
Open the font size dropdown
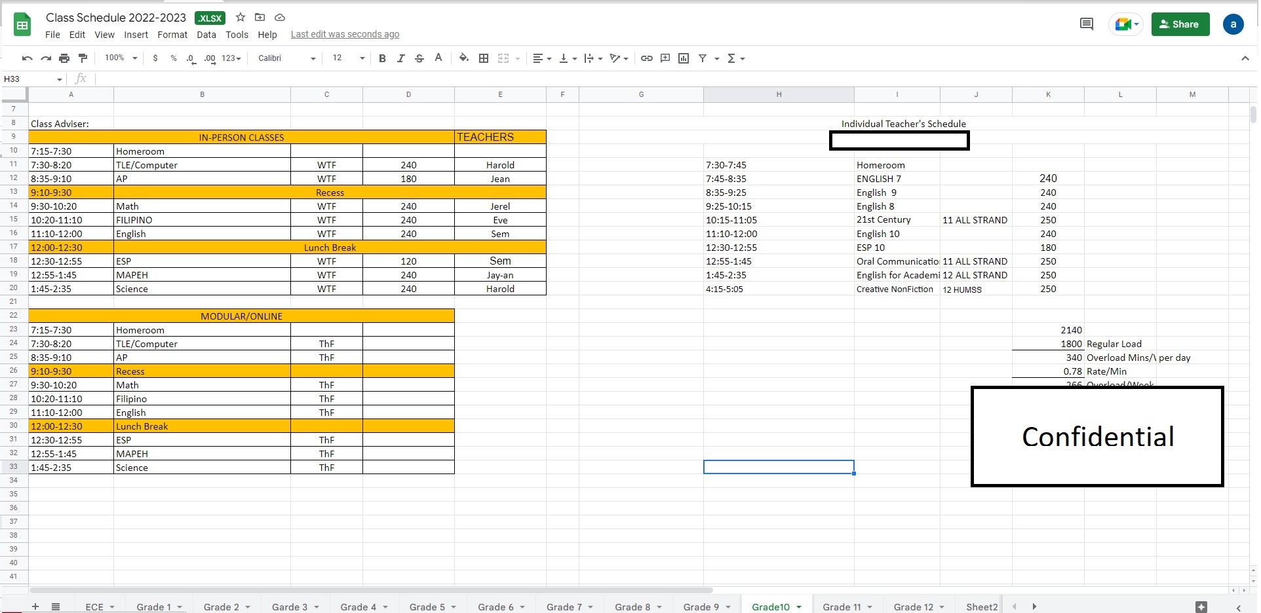pyautogui.click(x=348, y=58)
